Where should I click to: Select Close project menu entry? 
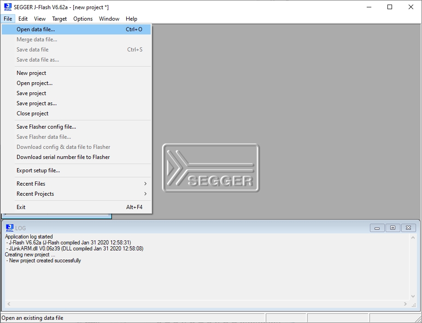point(76,113)
